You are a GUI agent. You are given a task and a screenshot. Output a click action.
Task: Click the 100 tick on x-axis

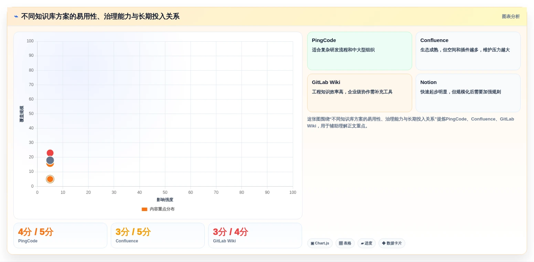click(x=293, y=192)
